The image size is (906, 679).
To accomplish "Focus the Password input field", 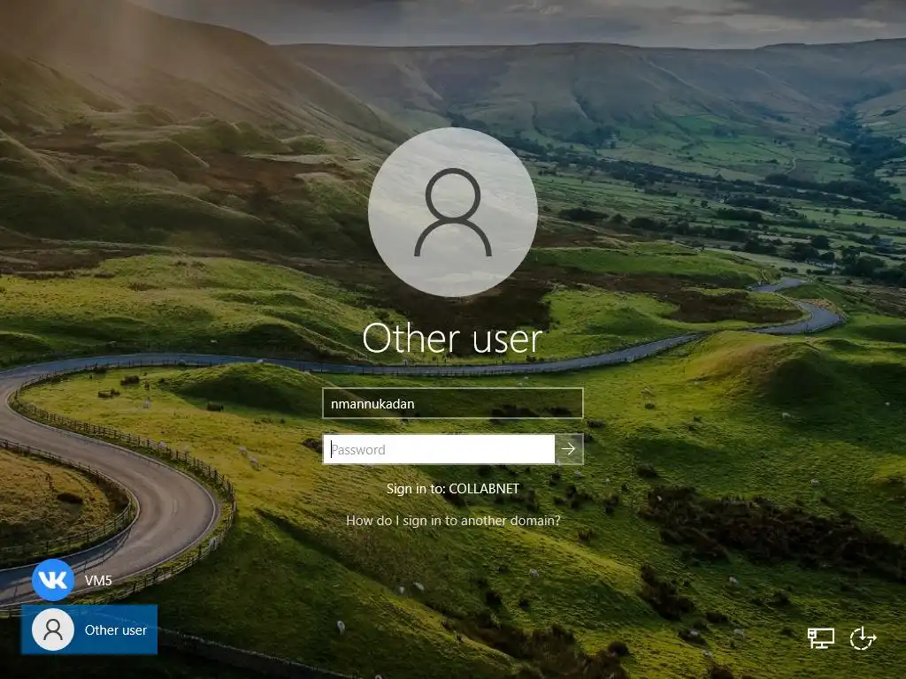I will coord(439,449).
